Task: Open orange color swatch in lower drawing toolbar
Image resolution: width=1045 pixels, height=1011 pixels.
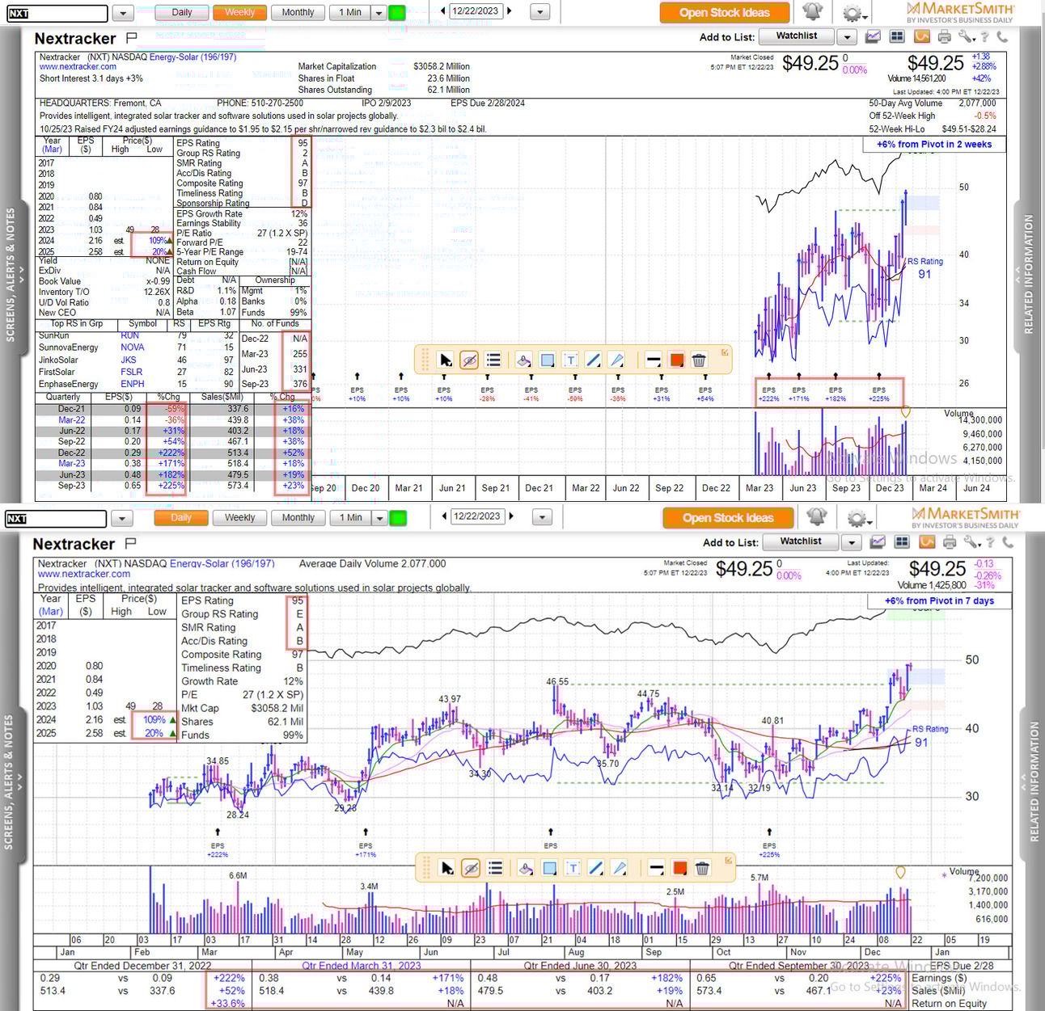Action: click(680, 868)
